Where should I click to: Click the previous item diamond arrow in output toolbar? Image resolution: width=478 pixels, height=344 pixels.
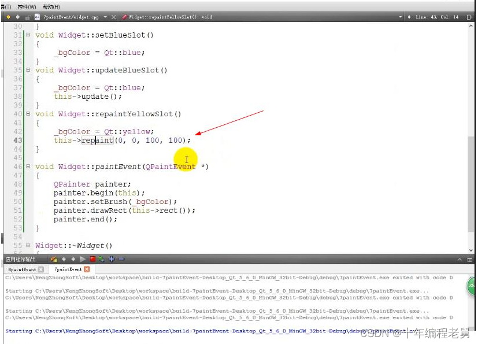pyautogui.click(x=64, y=259)
